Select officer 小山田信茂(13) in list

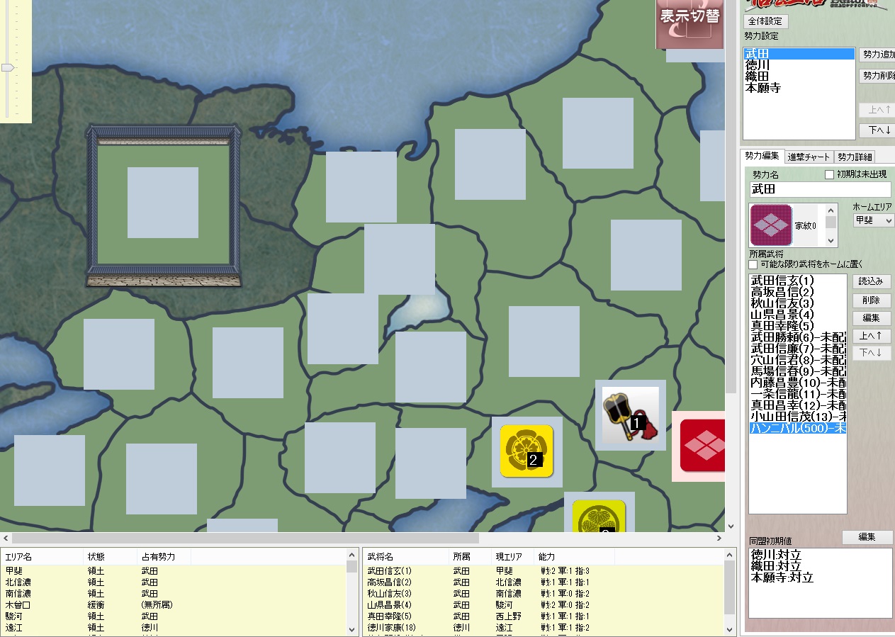pos(798,417)
